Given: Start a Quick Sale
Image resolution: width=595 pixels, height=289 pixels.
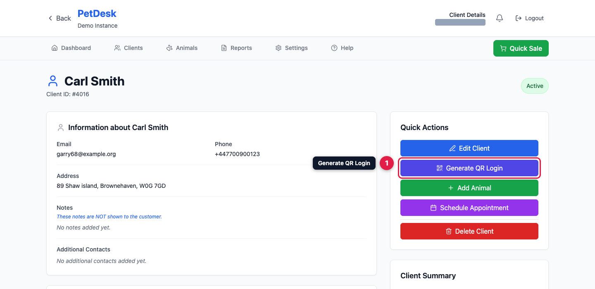Looking at the screenshot, I should (x=521, y=48).
